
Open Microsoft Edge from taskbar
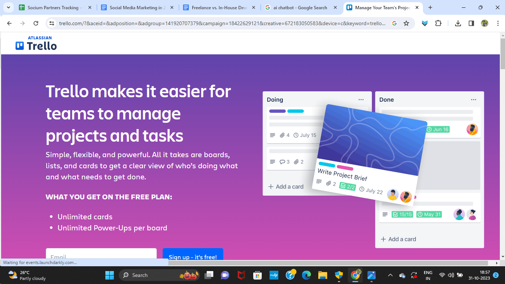[x=306, y=275]
